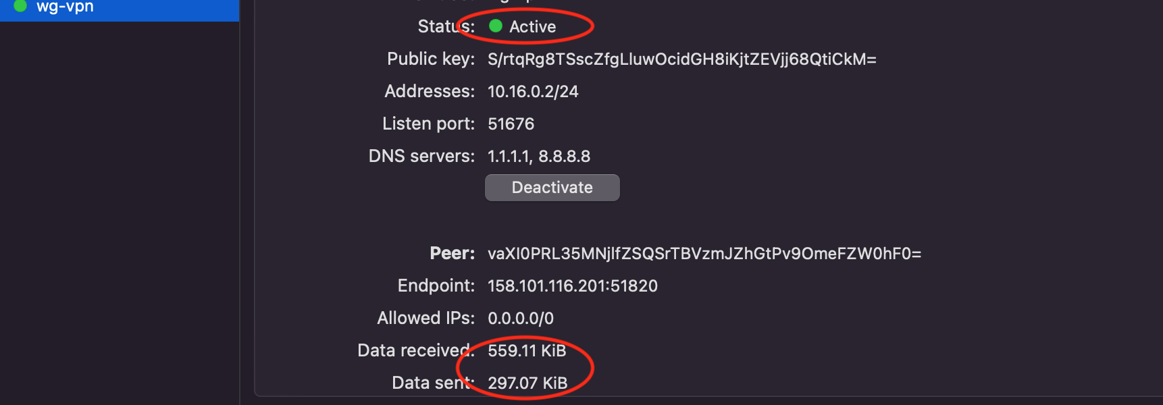This screenshot has height=405, width=1163.
Task: Click the green dot next to wg-vpn
Action: pyautogui.click(x=20, y=6)
